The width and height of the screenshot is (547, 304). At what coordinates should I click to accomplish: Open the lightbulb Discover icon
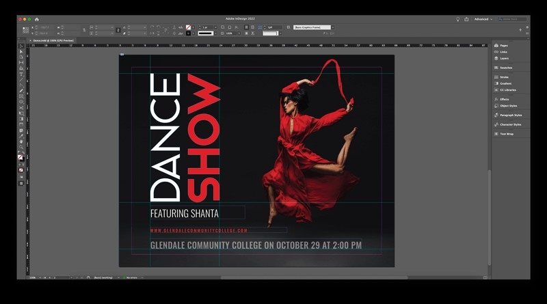[458, 19]
